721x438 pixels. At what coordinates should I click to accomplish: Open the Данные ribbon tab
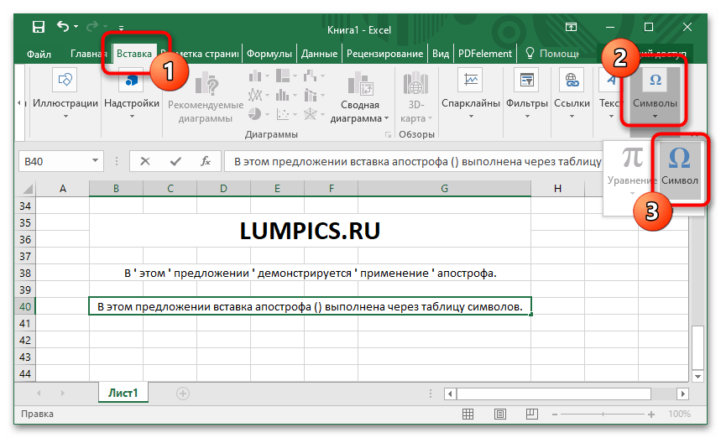[x=319, y=54]
